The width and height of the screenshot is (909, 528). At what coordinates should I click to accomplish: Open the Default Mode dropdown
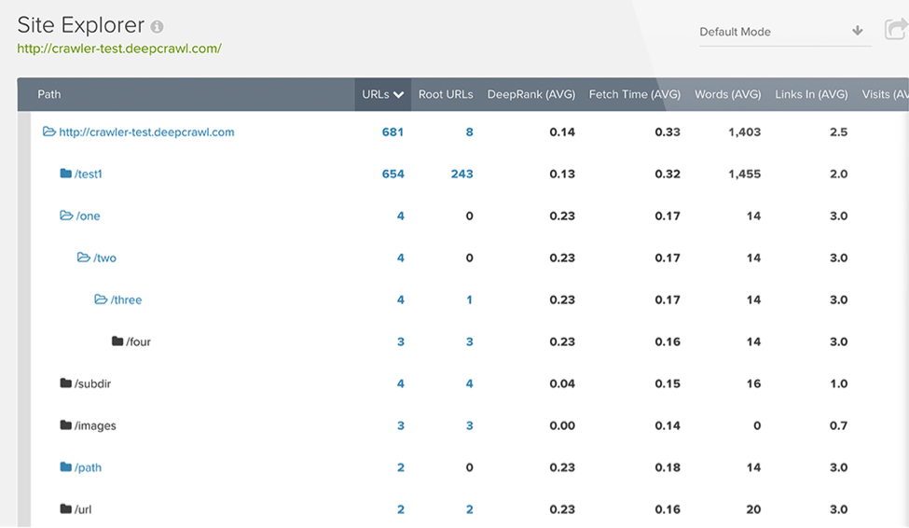point(785,32)
